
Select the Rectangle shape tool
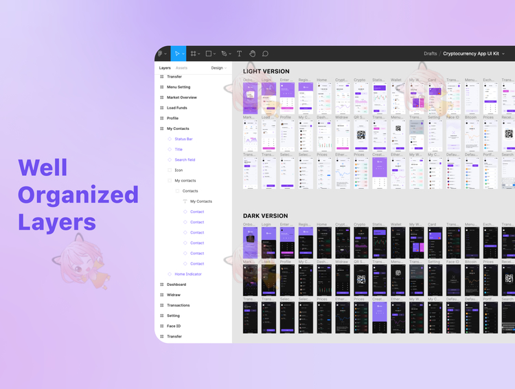[x=209, y=54]
